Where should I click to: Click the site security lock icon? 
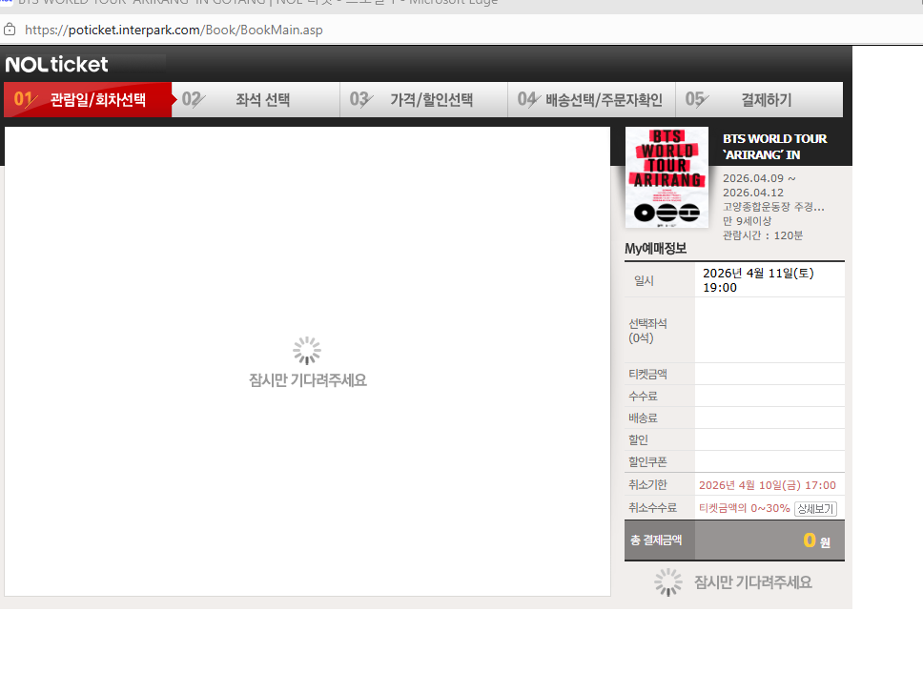pos(10,30)
